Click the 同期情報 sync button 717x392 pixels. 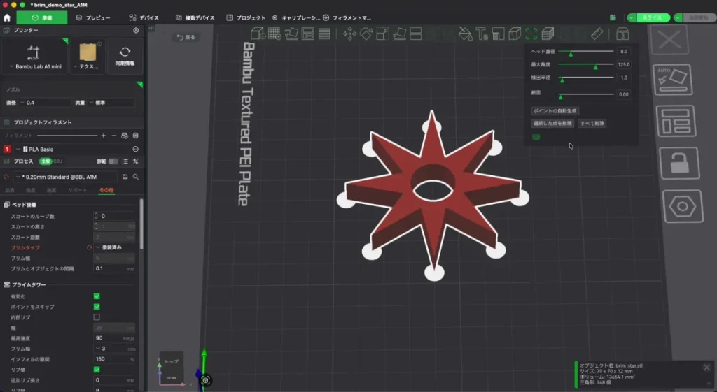click(125, 56)
